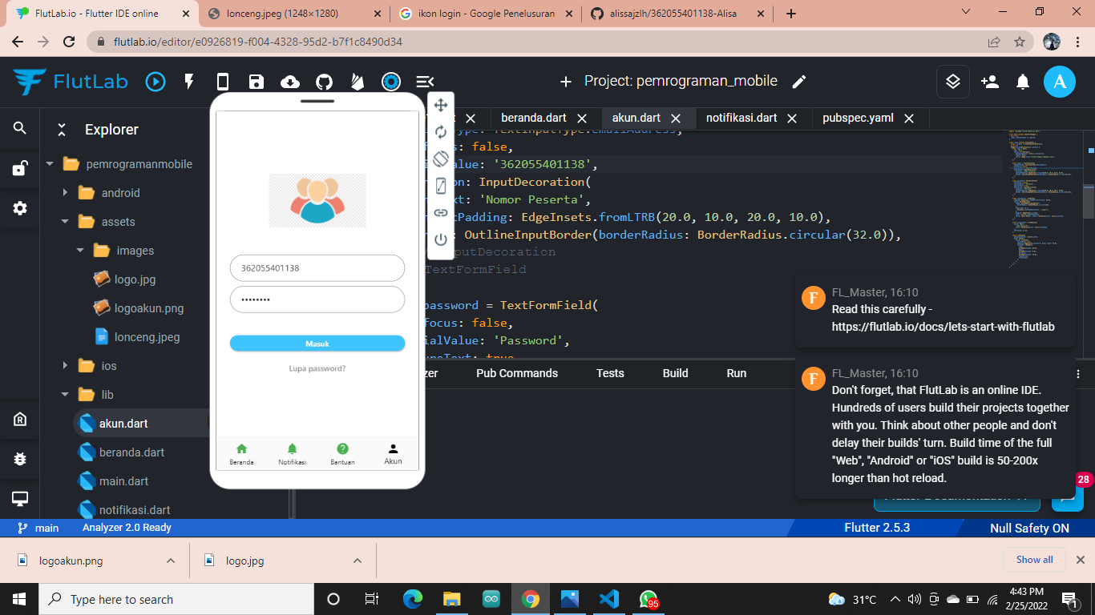Open debug bug icon in left sidebar
This screenshot has width=1095, height=615.
coord(20,459)
